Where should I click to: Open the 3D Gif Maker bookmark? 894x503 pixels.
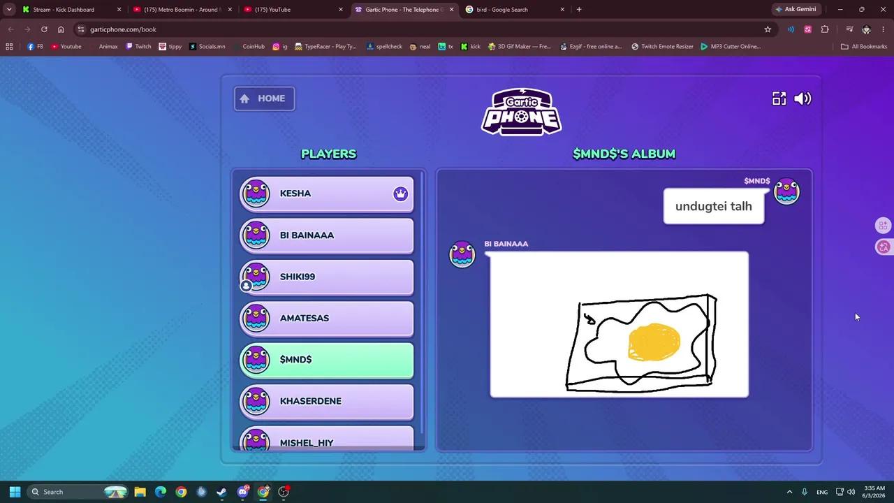(x=520, y=47)
